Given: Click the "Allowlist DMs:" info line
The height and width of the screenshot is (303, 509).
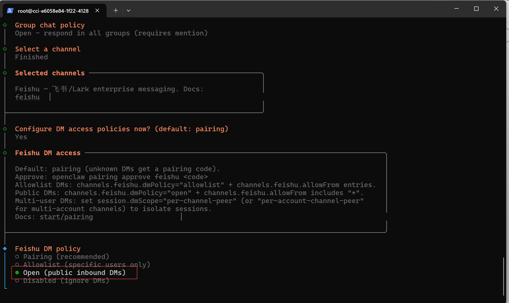Looking at the screenshot, I should [x=195, y=185].
